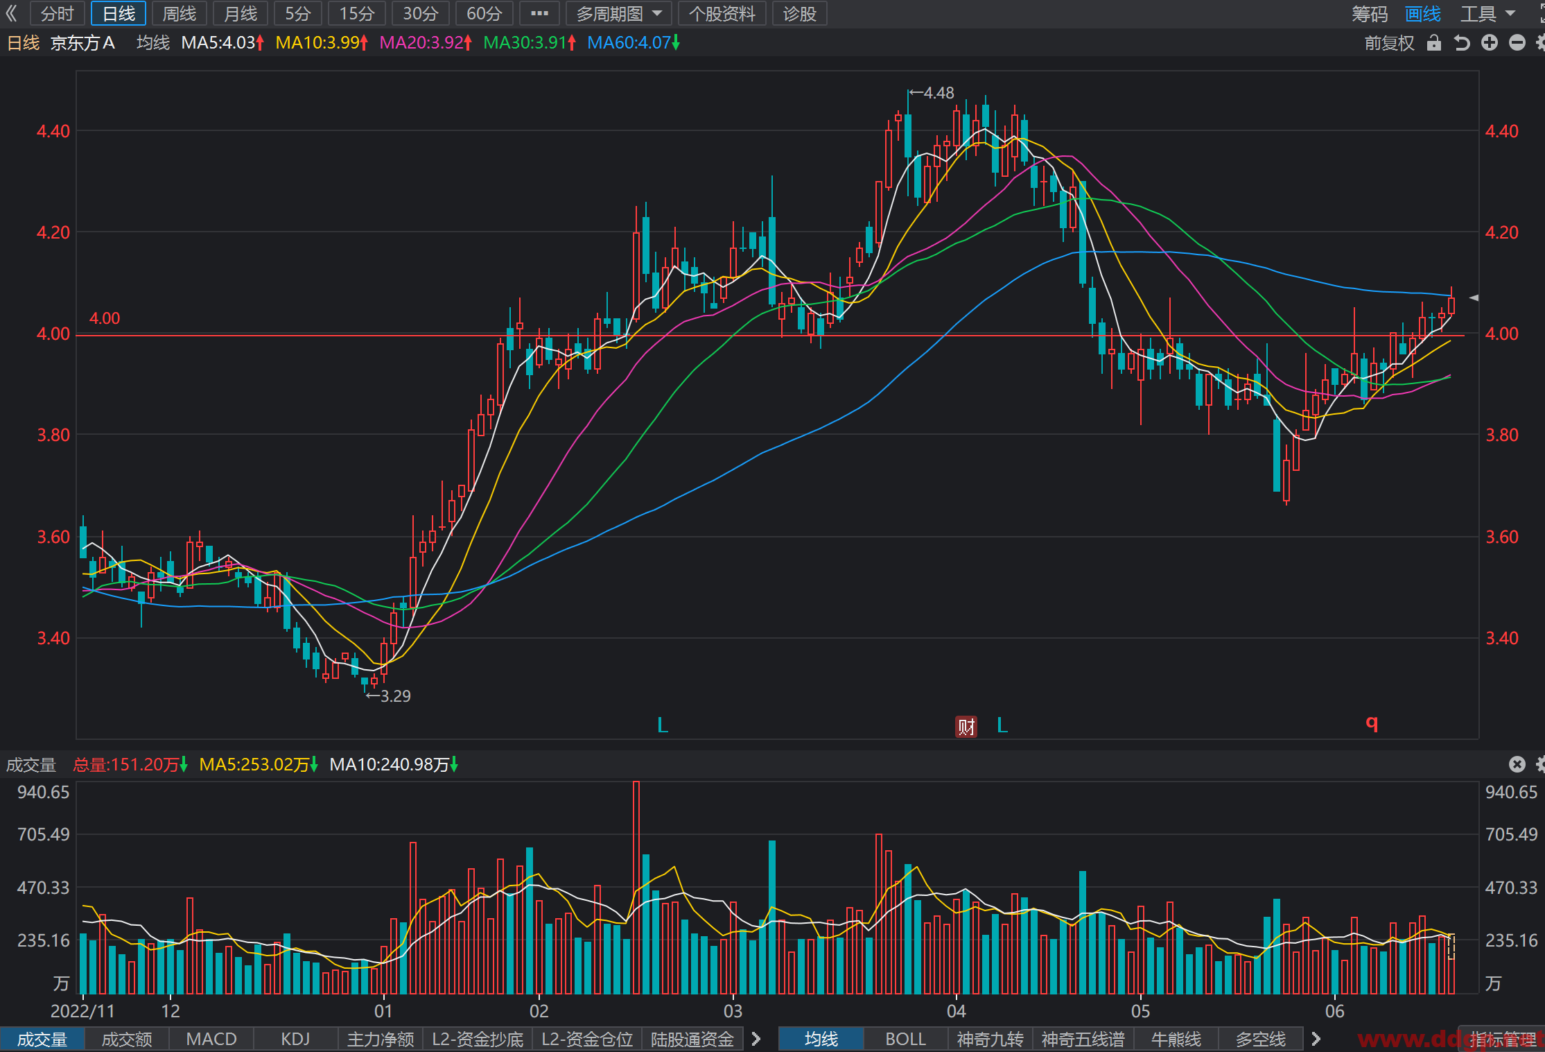The height and width of the screenshot is (1052, 1545).
Task: Expand the 工具 tools dropdown
Action: coord(1487,13)
